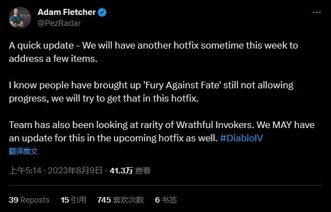
Task: Click the blue verified badge icon
Action: (x=102, y=12)
